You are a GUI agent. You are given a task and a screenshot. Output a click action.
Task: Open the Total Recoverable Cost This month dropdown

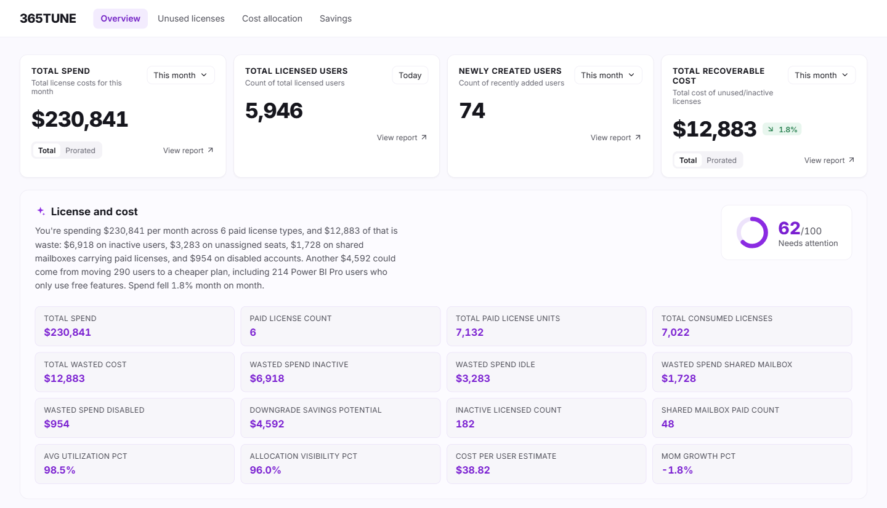point(822,75)
